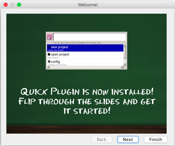Image resolution: width=175 pixels, height=146 pixels.
Task: Select the 'new project' list row
Action: click(x=85, y=48)
